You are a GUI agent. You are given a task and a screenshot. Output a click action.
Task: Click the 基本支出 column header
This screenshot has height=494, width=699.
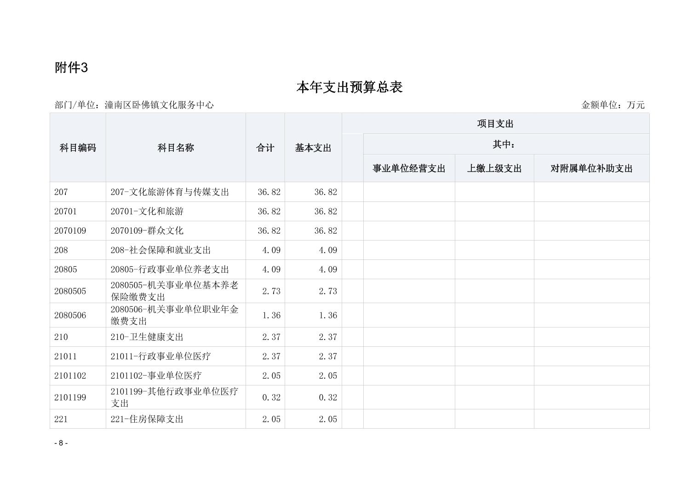(313, 148)
